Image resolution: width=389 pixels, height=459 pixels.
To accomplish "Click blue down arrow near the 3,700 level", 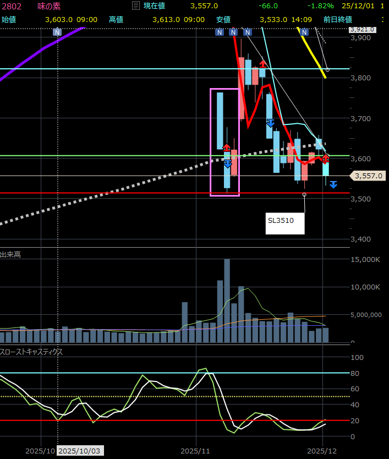I will pos(270,123).
